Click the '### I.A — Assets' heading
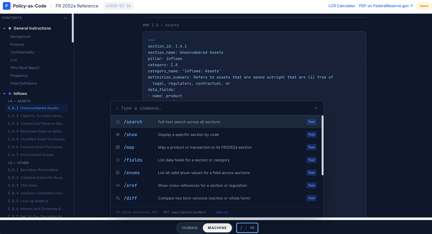 click(x=161, y=25)
